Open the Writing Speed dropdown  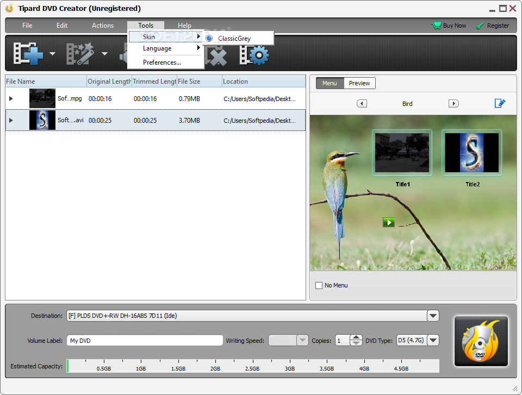(x=302, y=341)
